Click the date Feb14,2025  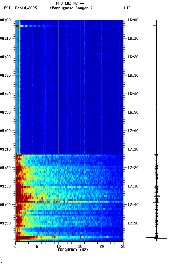(x=26, y=8)
